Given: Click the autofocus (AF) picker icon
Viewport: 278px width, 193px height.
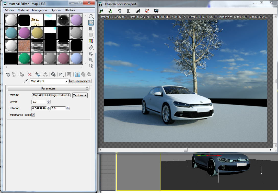Looking at the screenshot, I should click(x=138, y=11).
